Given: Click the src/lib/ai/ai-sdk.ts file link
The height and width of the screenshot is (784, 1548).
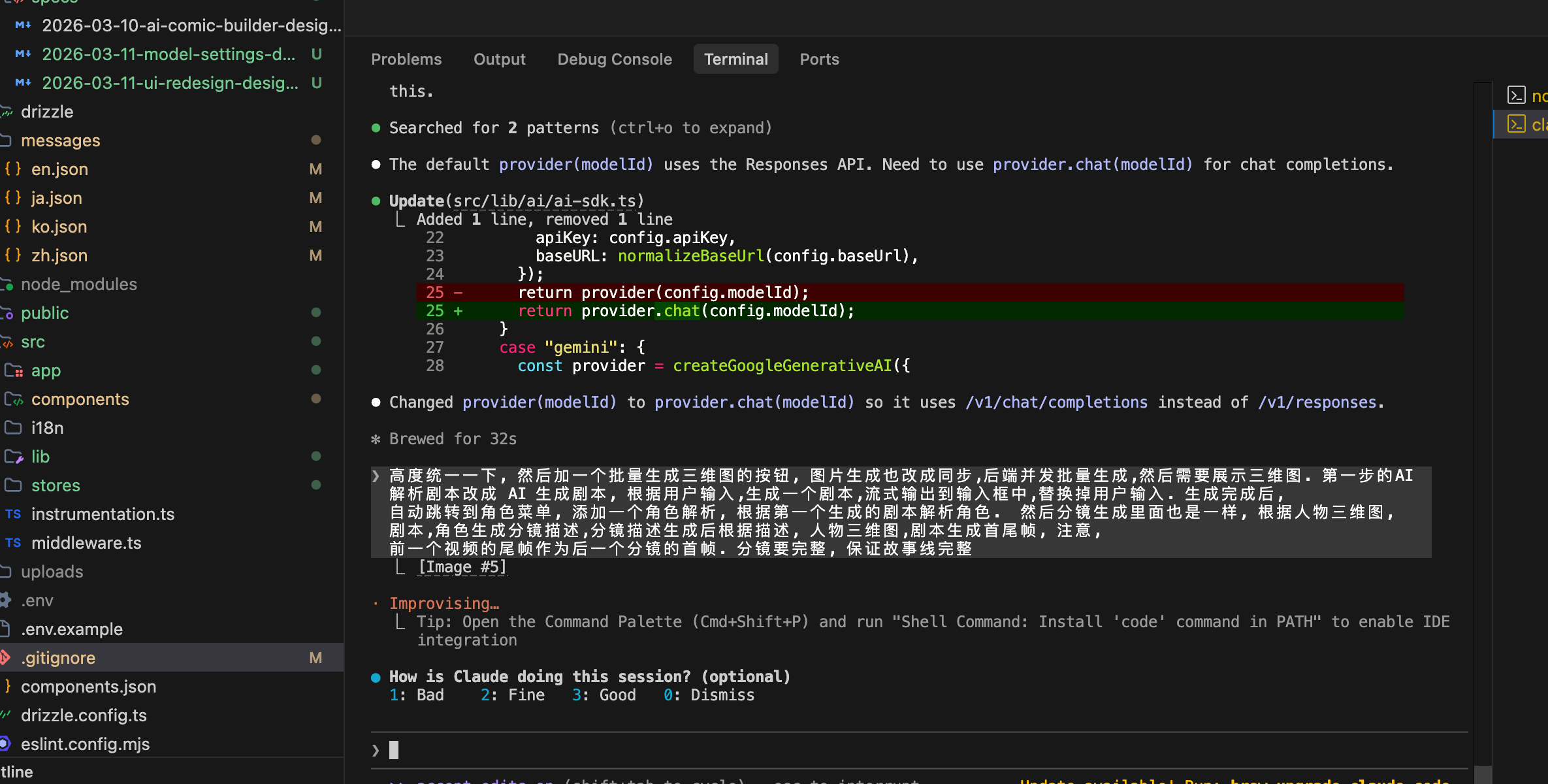Looking at the screenshot, I should click(544, 201).
